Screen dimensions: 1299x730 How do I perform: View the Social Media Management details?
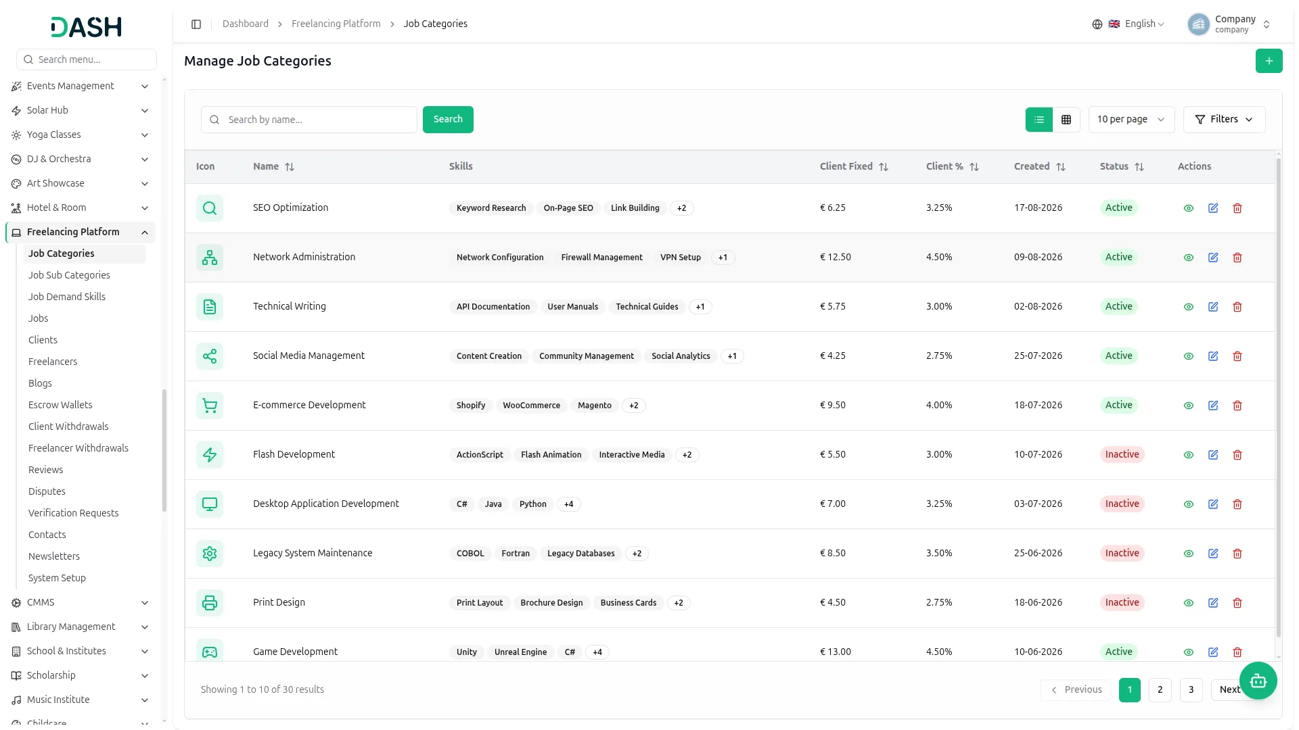click(x=1189, y=356)
